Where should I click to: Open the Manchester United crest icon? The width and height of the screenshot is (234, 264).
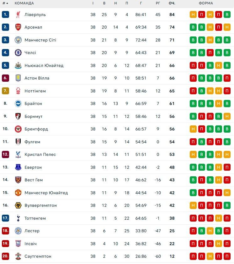point(18,193)
